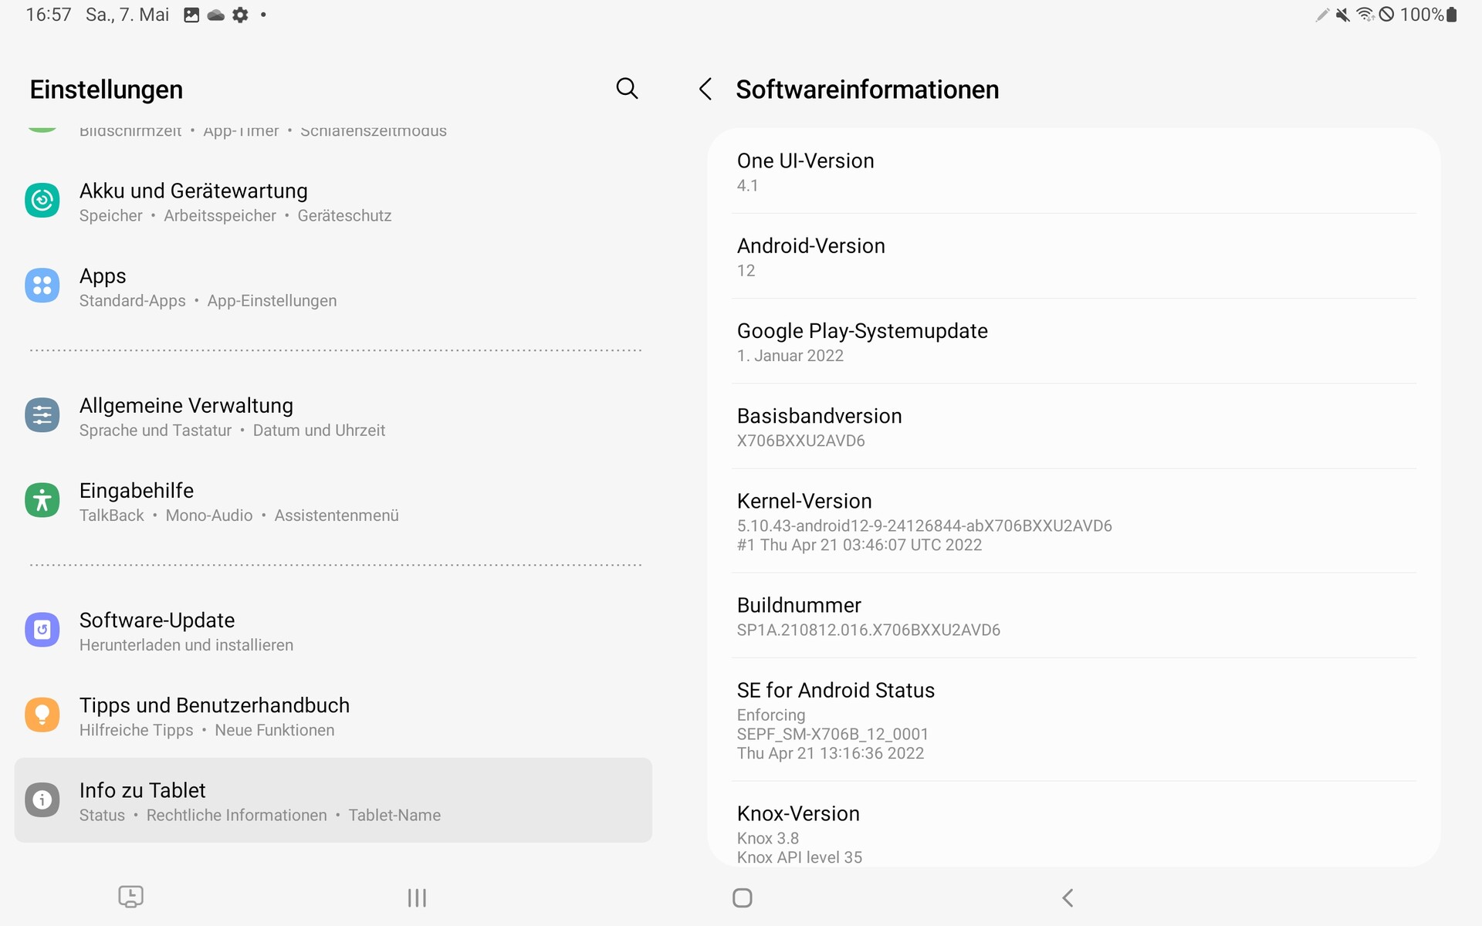Open the Knox-Version entry
Viewport: 1482px width, 926px height.
(1073, 832)
